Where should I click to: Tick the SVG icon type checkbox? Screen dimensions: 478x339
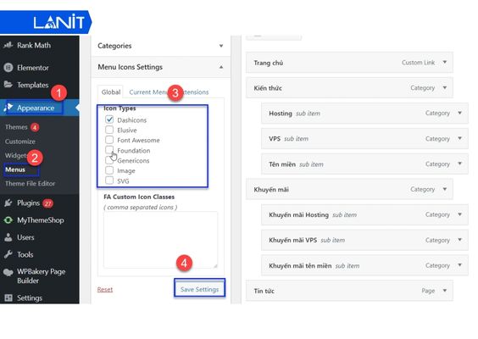pos(109,181)
